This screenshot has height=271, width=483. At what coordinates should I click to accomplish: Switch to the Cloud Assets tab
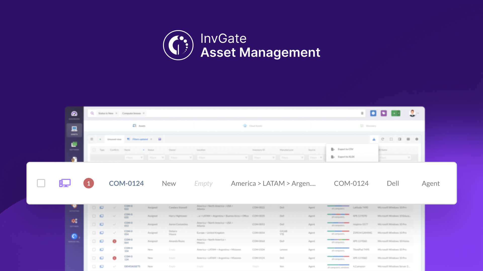[x=253, y=126]
